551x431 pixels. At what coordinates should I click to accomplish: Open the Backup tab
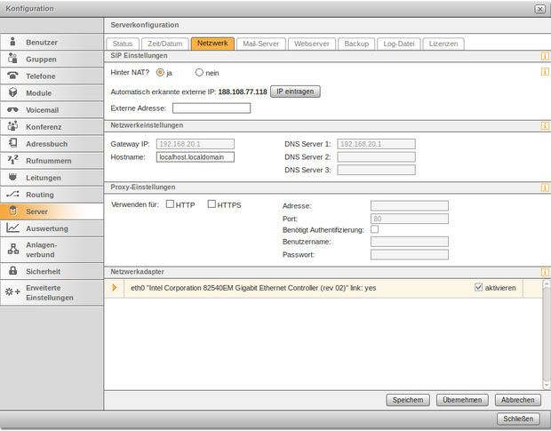(355, 43)
